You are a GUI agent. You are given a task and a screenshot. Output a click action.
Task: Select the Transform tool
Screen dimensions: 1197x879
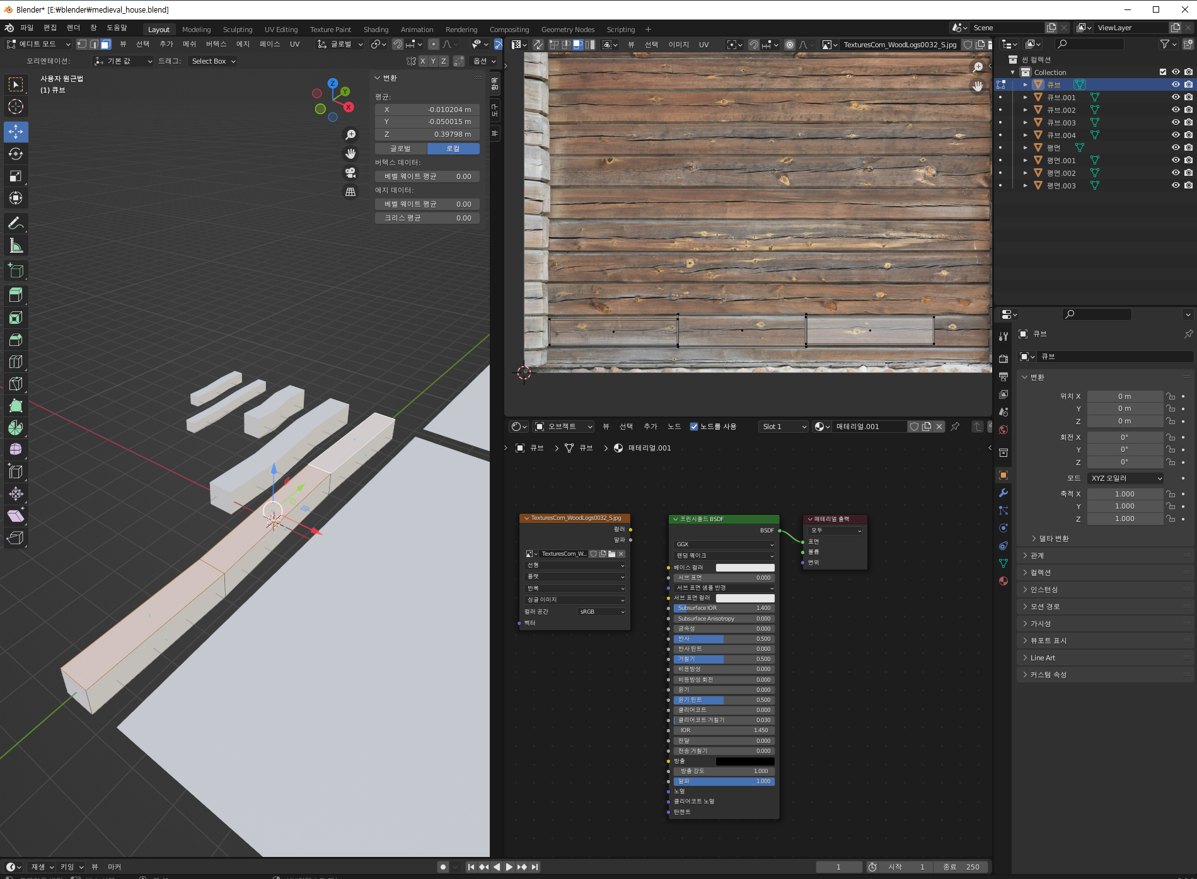coord(16,198)
